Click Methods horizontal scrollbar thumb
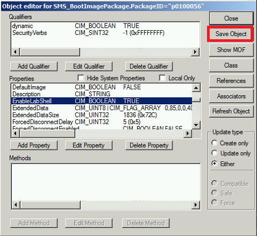Screen dimensions: 257x236 50,205
